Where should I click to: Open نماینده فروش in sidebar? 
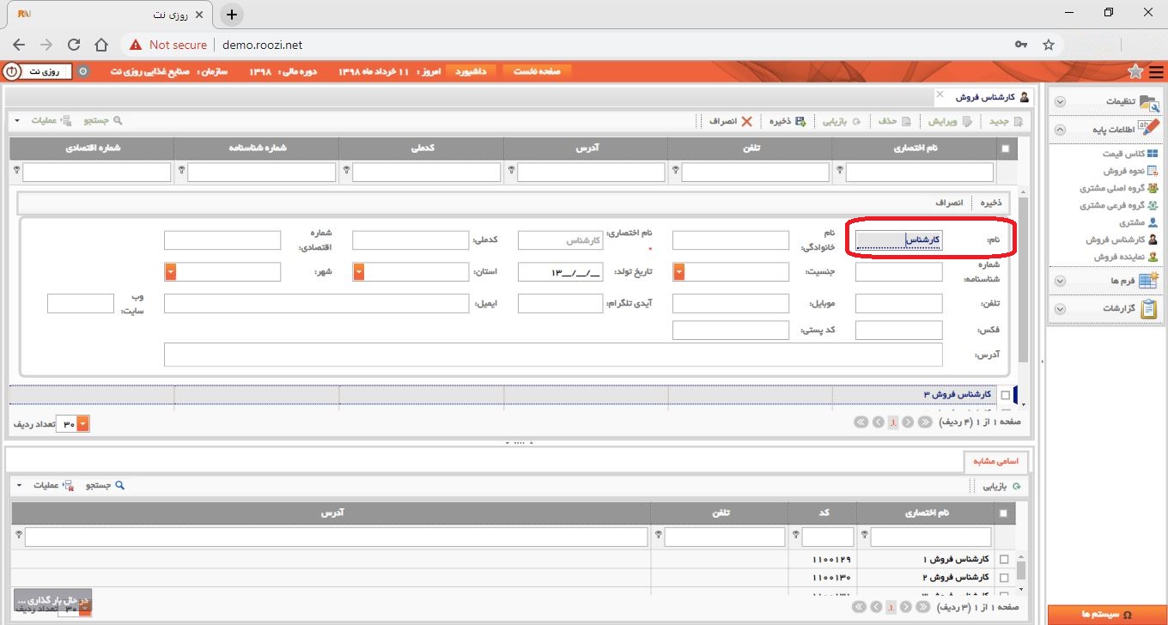[x=1125, y=257]
